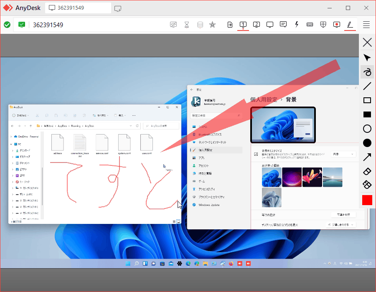Open remote Windows Start button on taskbar
Screen dimensions: 376x292
pos(128,264)
